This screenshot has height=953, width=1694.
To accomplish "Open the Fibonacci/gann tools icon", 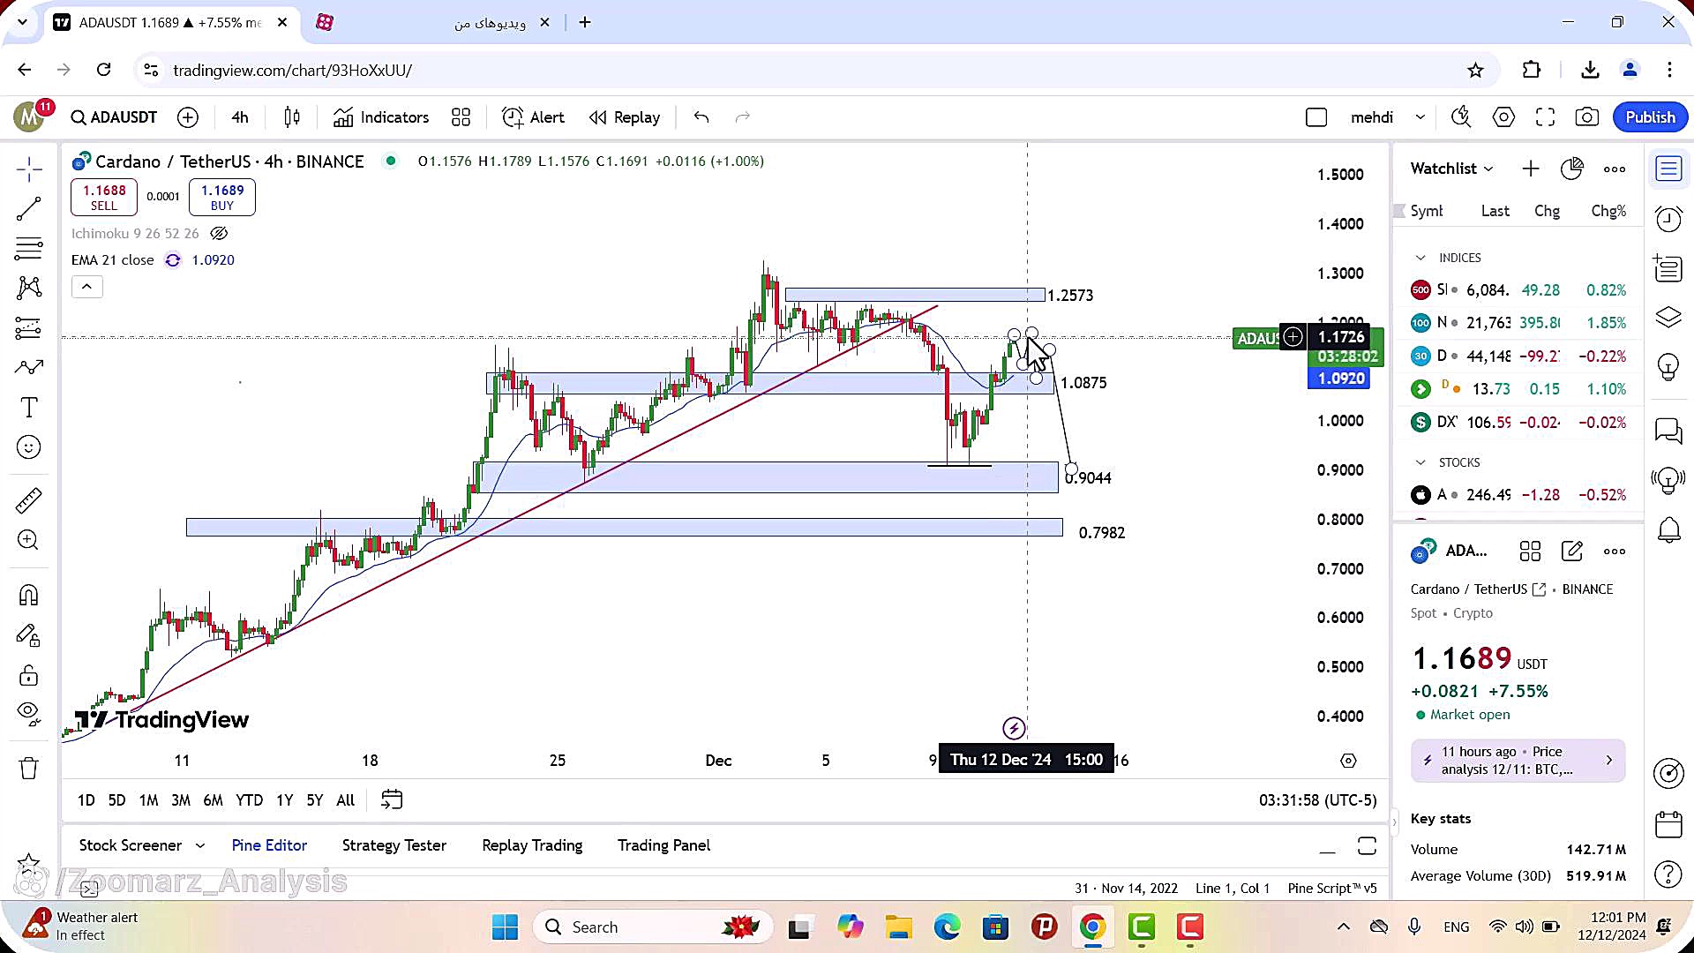I will pyautogui.click(x=28, y=249).
